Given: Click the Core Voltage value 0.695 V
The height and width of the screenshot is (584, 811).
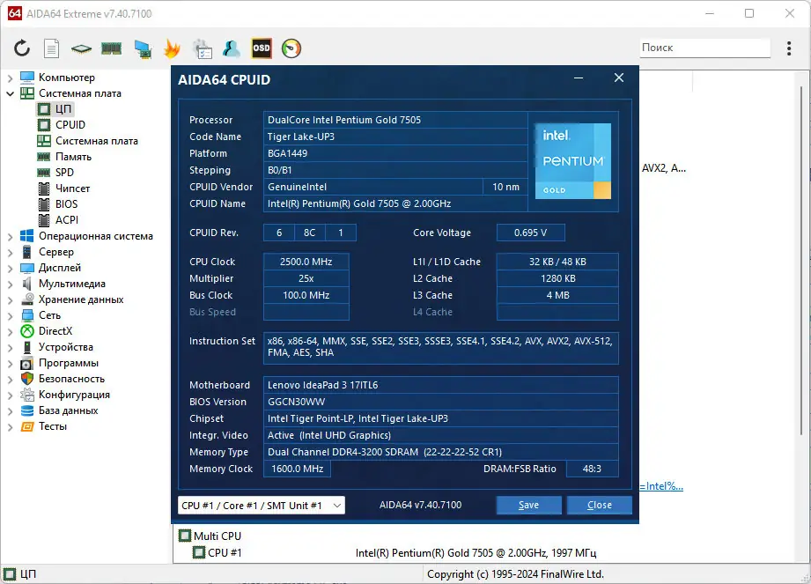Looking at the screenshot, I should coord(531,233).
